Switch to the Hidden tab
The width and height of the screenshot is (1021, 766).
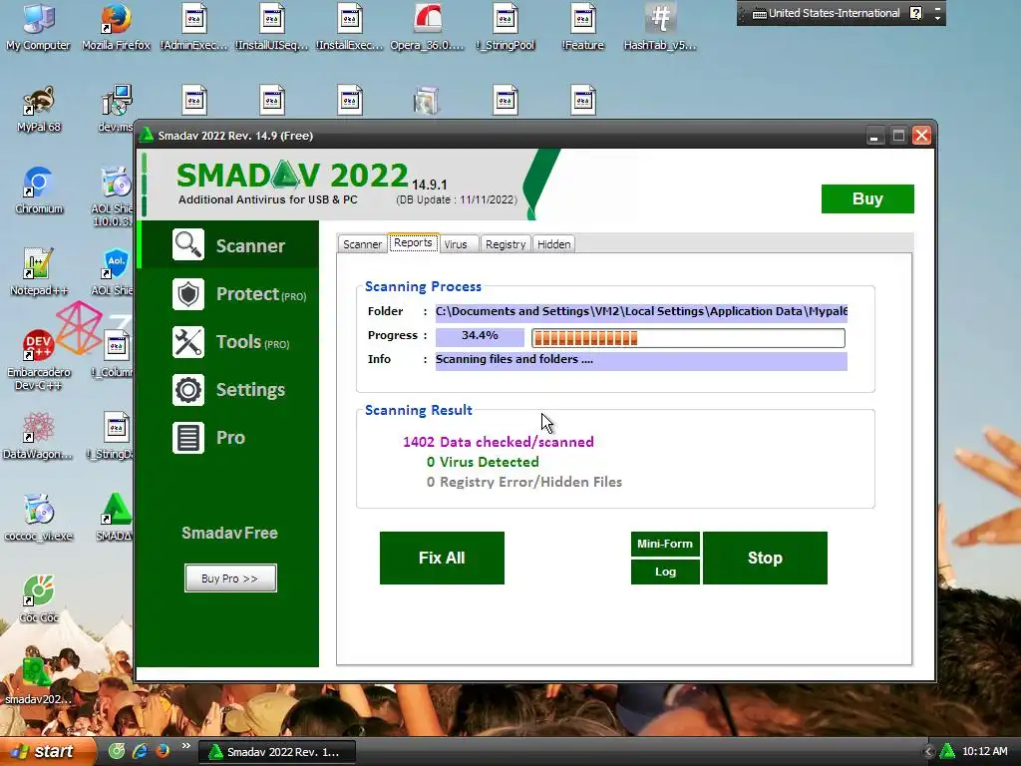click(x=554, y=244)
